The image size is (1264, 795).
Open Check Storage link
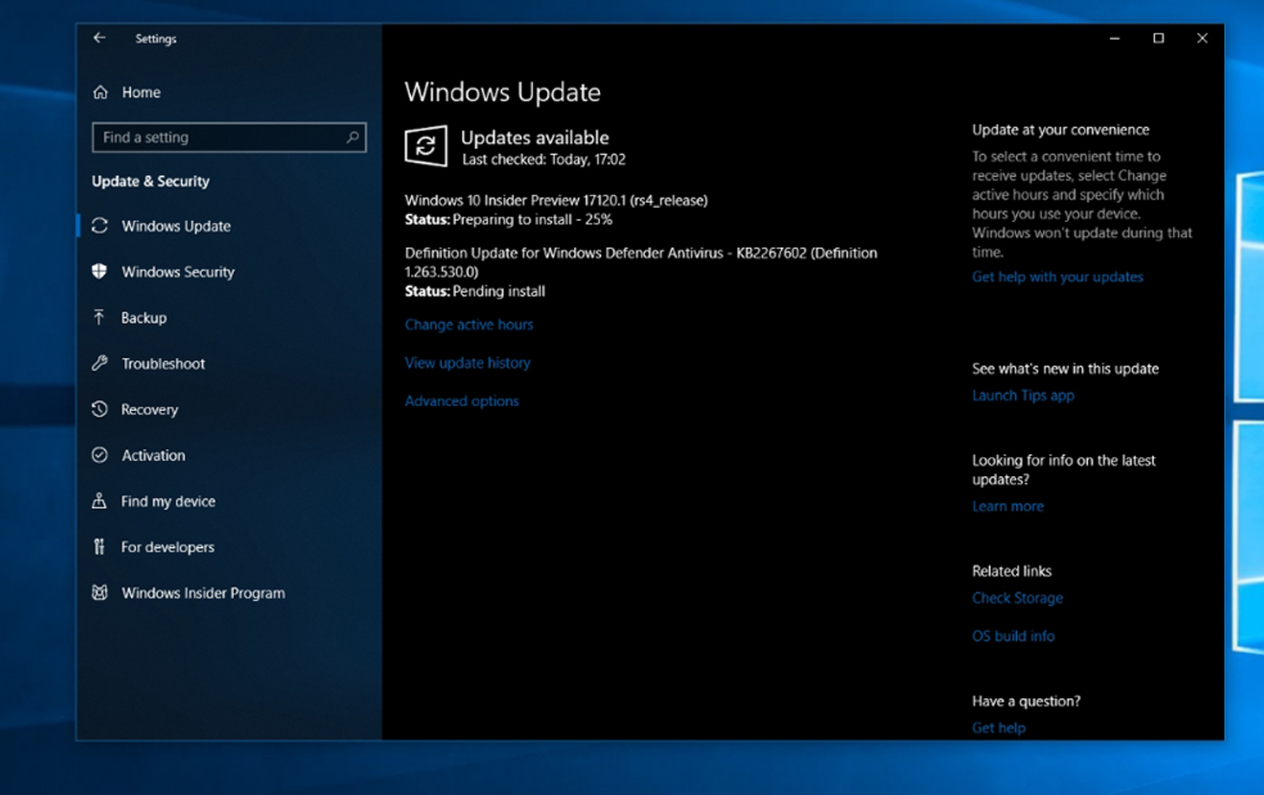1017,598
